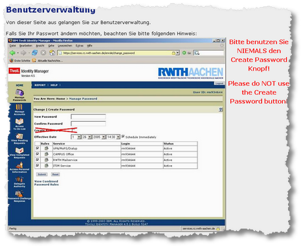
Task: Select the REPORT navigation item
Action: click(x=40, y=85)
